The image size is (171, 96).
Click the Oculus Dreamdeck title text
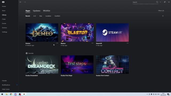pos(32,75)
